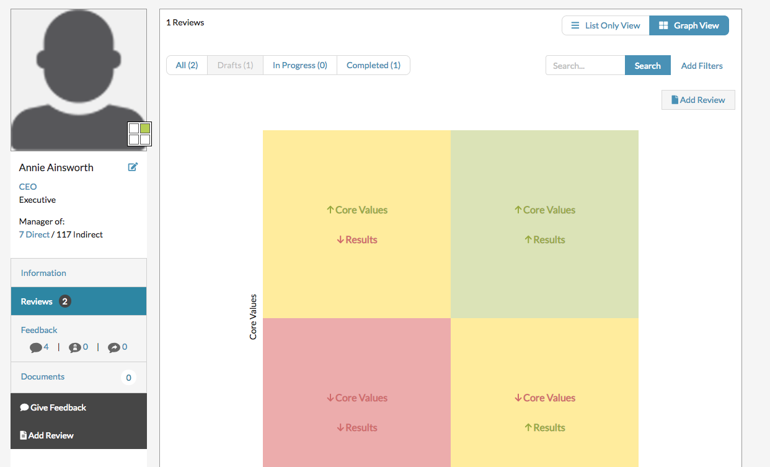This screenshot has width=770, height=467.
Task: Click the '1 Reviews' count text
Action: [185, 22]
